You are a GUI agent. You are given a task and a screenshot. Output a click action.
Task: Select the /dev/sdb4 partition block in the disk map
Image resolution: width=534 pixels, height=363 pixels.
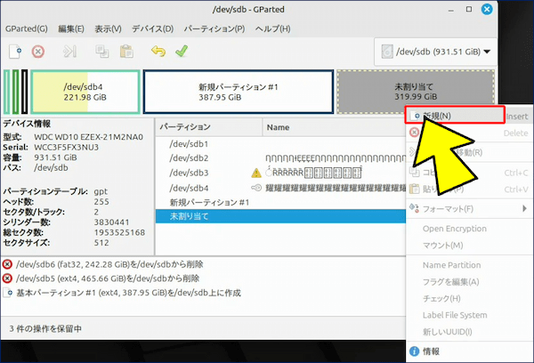point(85,92)
